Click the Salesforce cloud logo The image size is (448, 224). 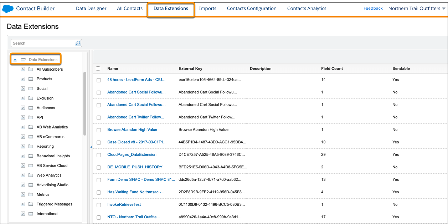click(x=8, y=8)
